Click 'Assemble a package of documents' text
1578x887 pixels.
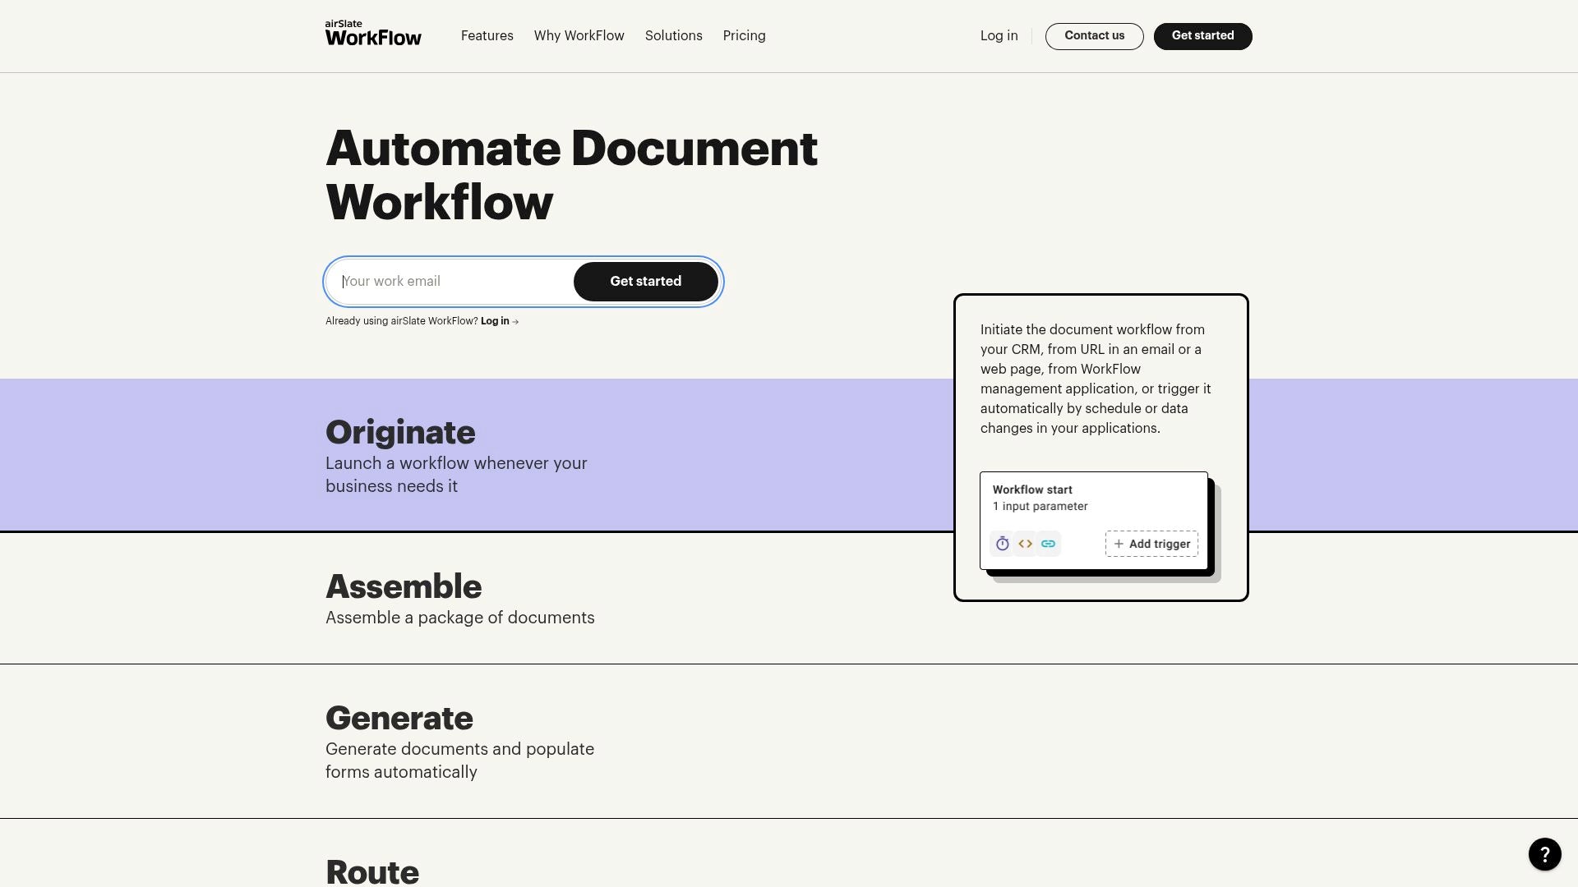tap(459, 618)
